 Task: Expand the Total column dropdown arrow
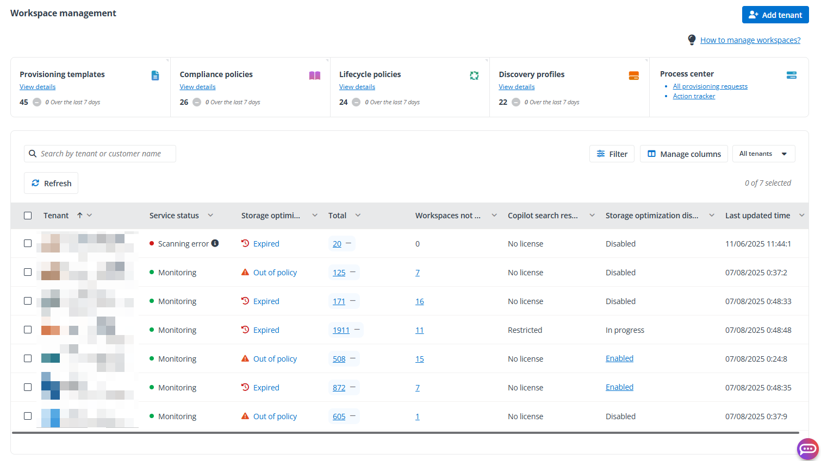(358, 215)
